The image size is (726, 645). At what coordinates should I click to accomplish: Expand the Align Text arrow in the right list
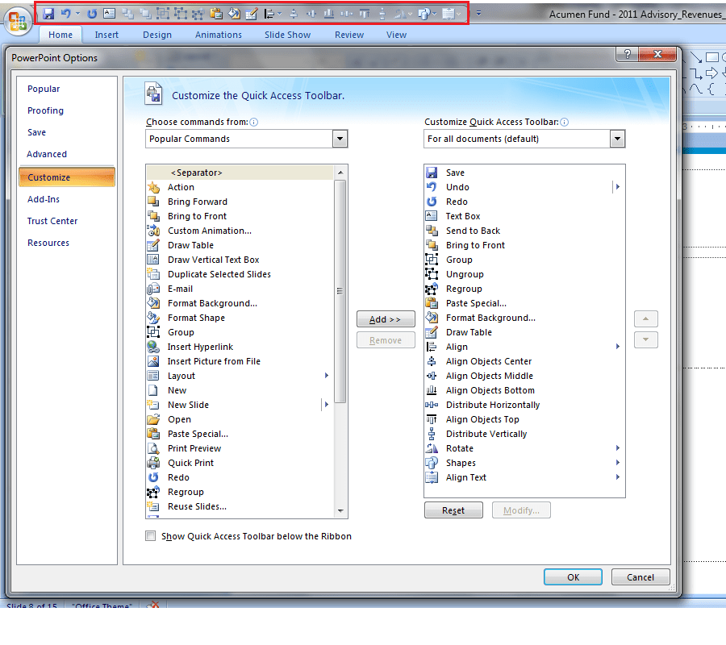tap(618, 477)
